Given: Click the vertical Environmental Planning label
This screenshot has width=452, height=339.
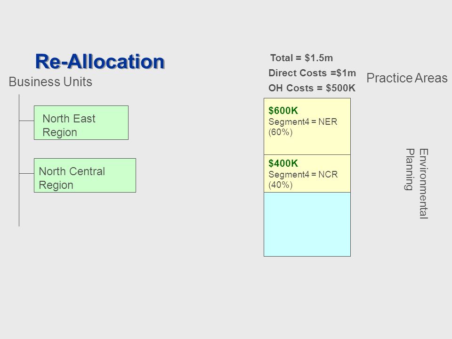Looking at the screenshot, I should (417, 184).
